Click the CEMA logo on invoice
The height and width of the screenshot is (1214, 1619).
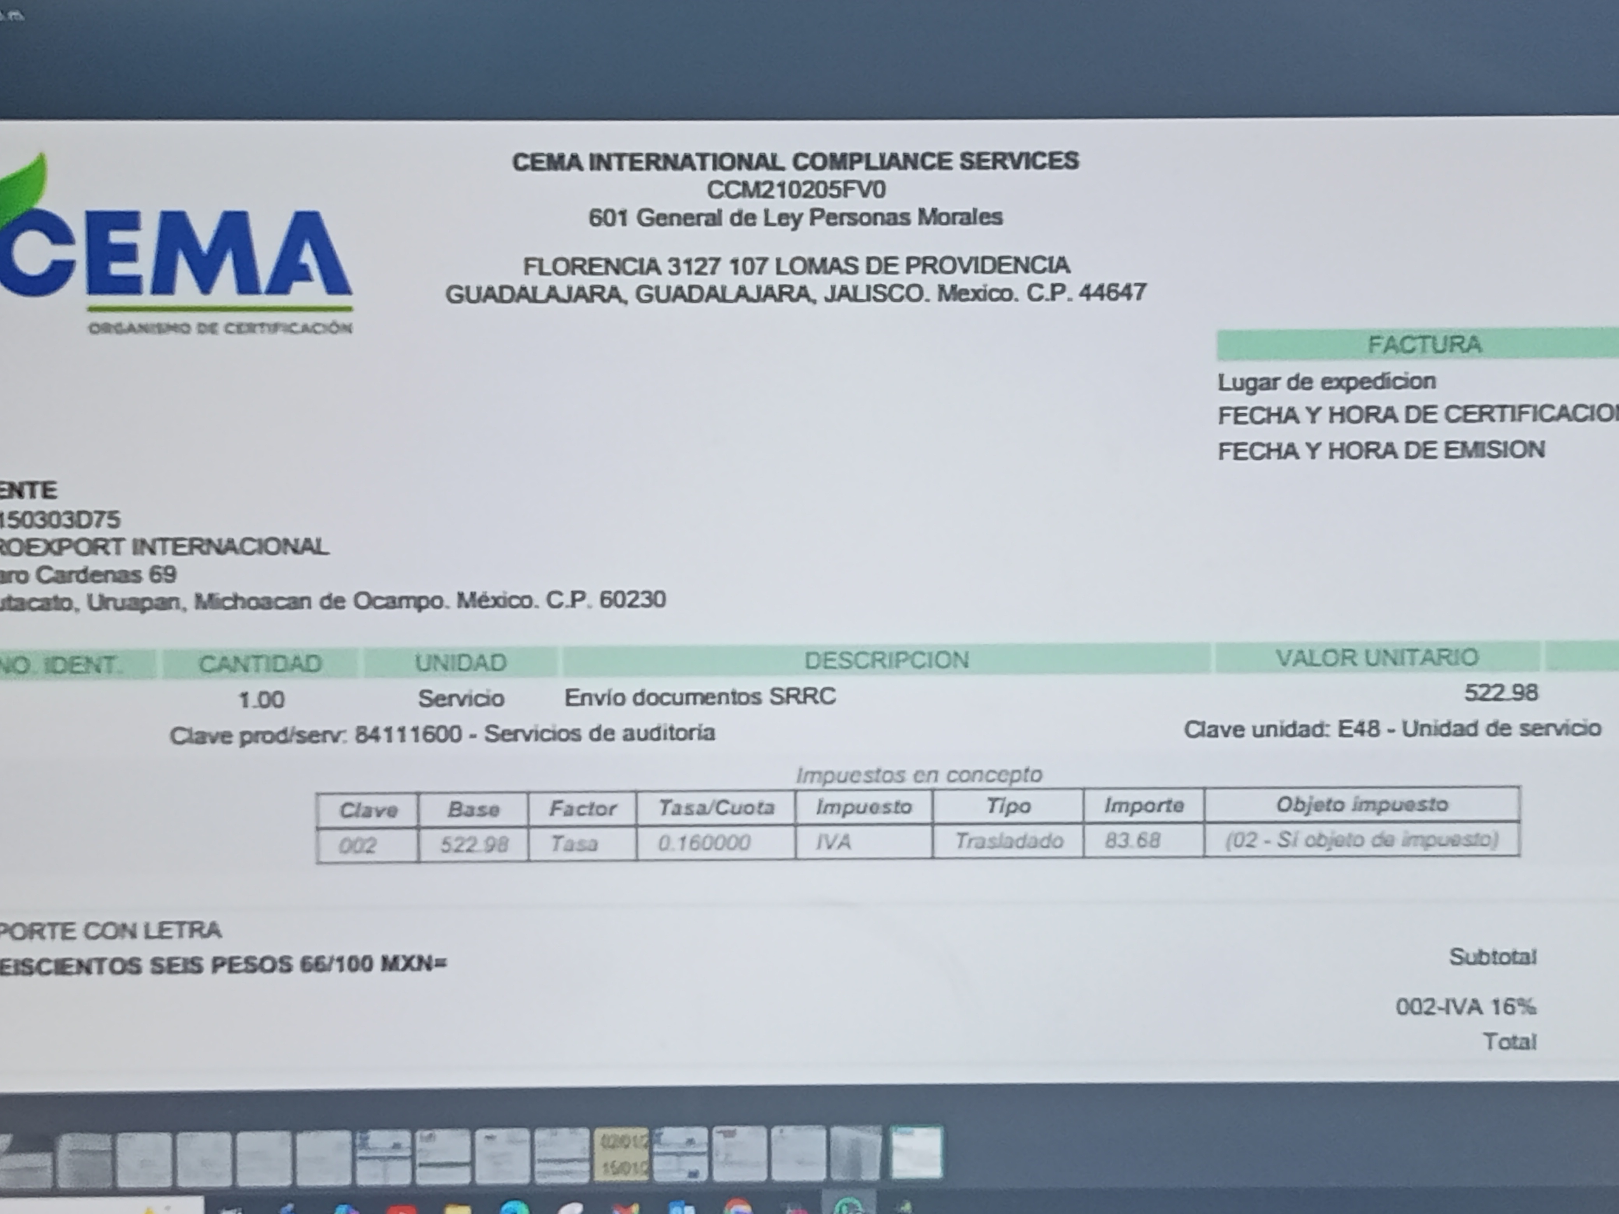[x=176, y=253]
